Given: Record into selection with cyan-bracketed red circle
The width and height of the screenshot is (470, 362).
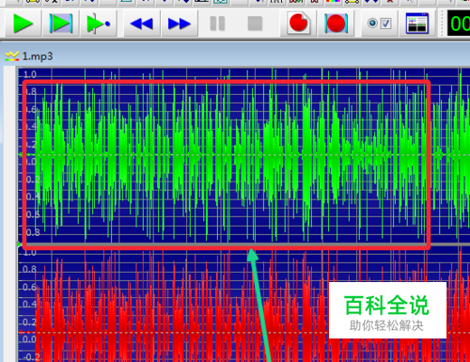Looking at the screenshot, I should [336, 24].
